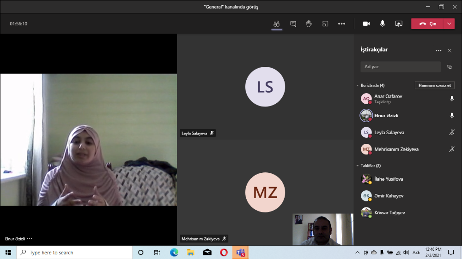Open participants panel more options ellipsis
The image size is (462, 259).
coord(438,51)
